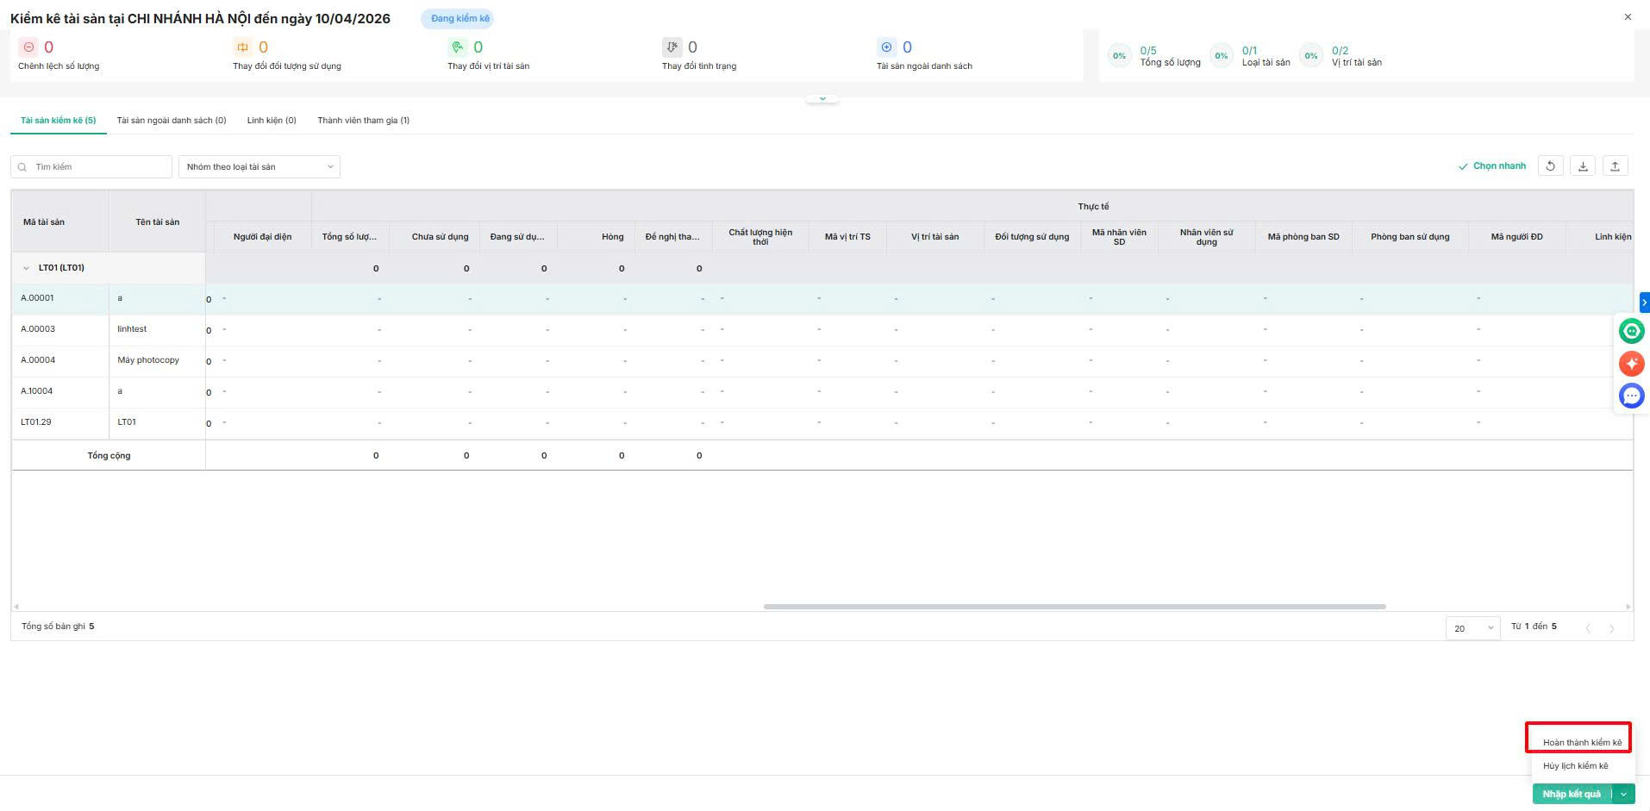Switch to 'Thành viên tham gia (1)' tab
Viewport: 1650px width, 811px height.
coord(363,121)
